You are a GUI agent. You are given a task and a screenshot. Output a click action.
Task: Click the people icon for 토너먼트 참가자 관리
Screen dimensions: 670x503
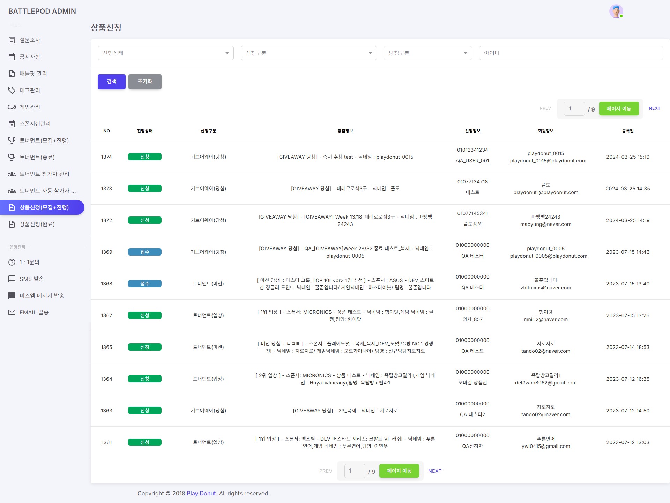click(x=12, y=174)
